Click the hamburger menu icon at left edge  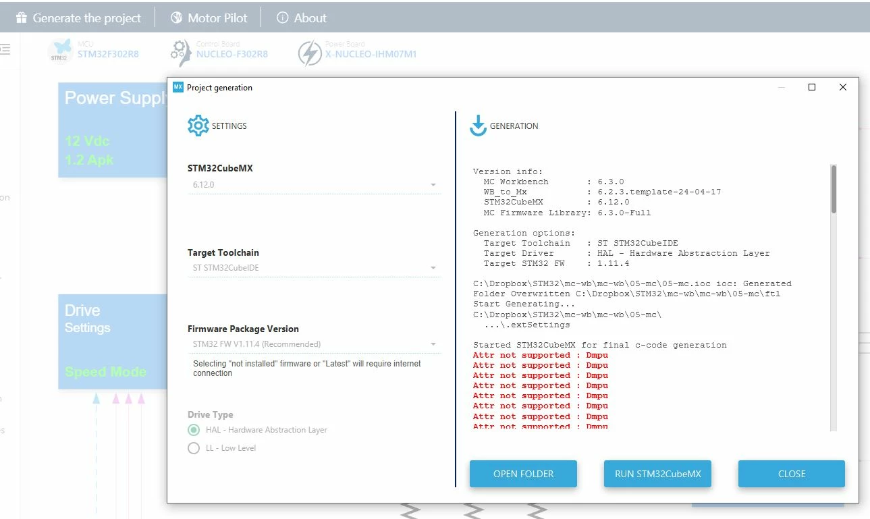pos(5,50)
